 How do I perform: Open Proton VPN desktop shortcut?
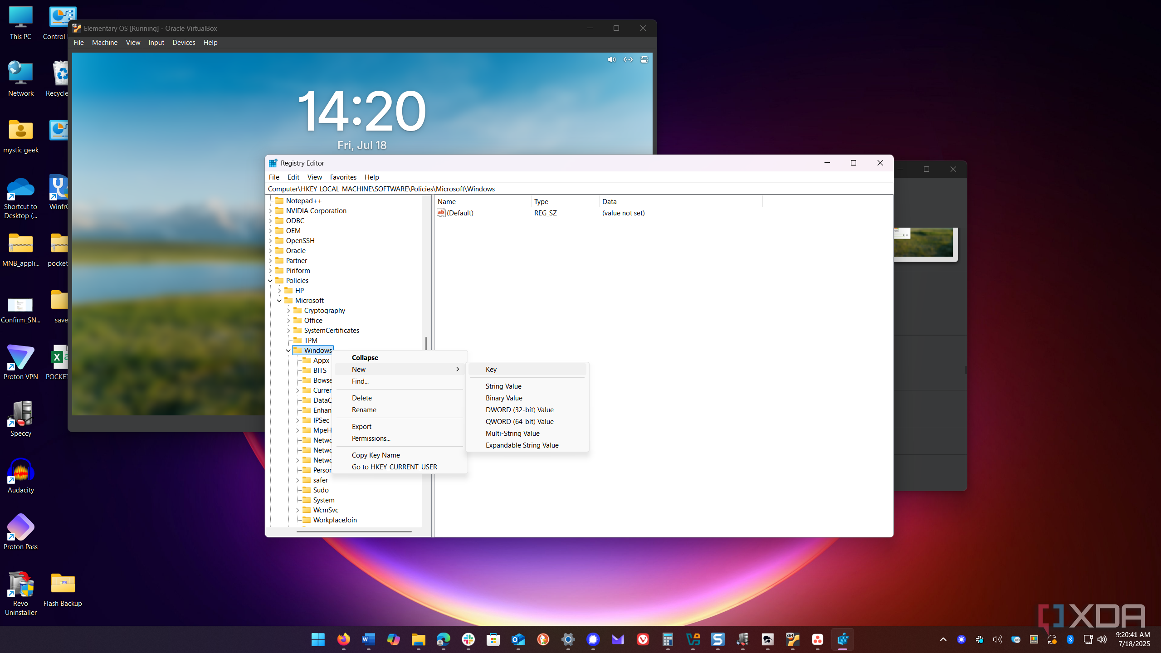[x=20, y=362]
